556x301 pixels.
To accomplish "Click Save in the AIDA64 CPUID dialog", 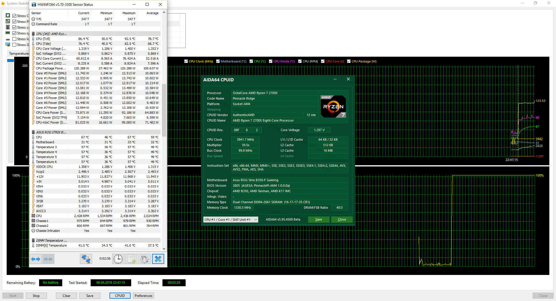I will point(319,220).
